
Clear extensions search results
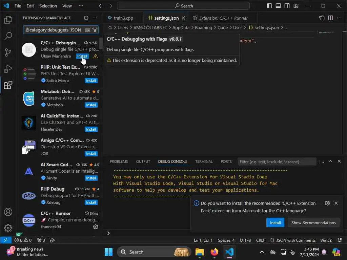[x=87, y=30]
